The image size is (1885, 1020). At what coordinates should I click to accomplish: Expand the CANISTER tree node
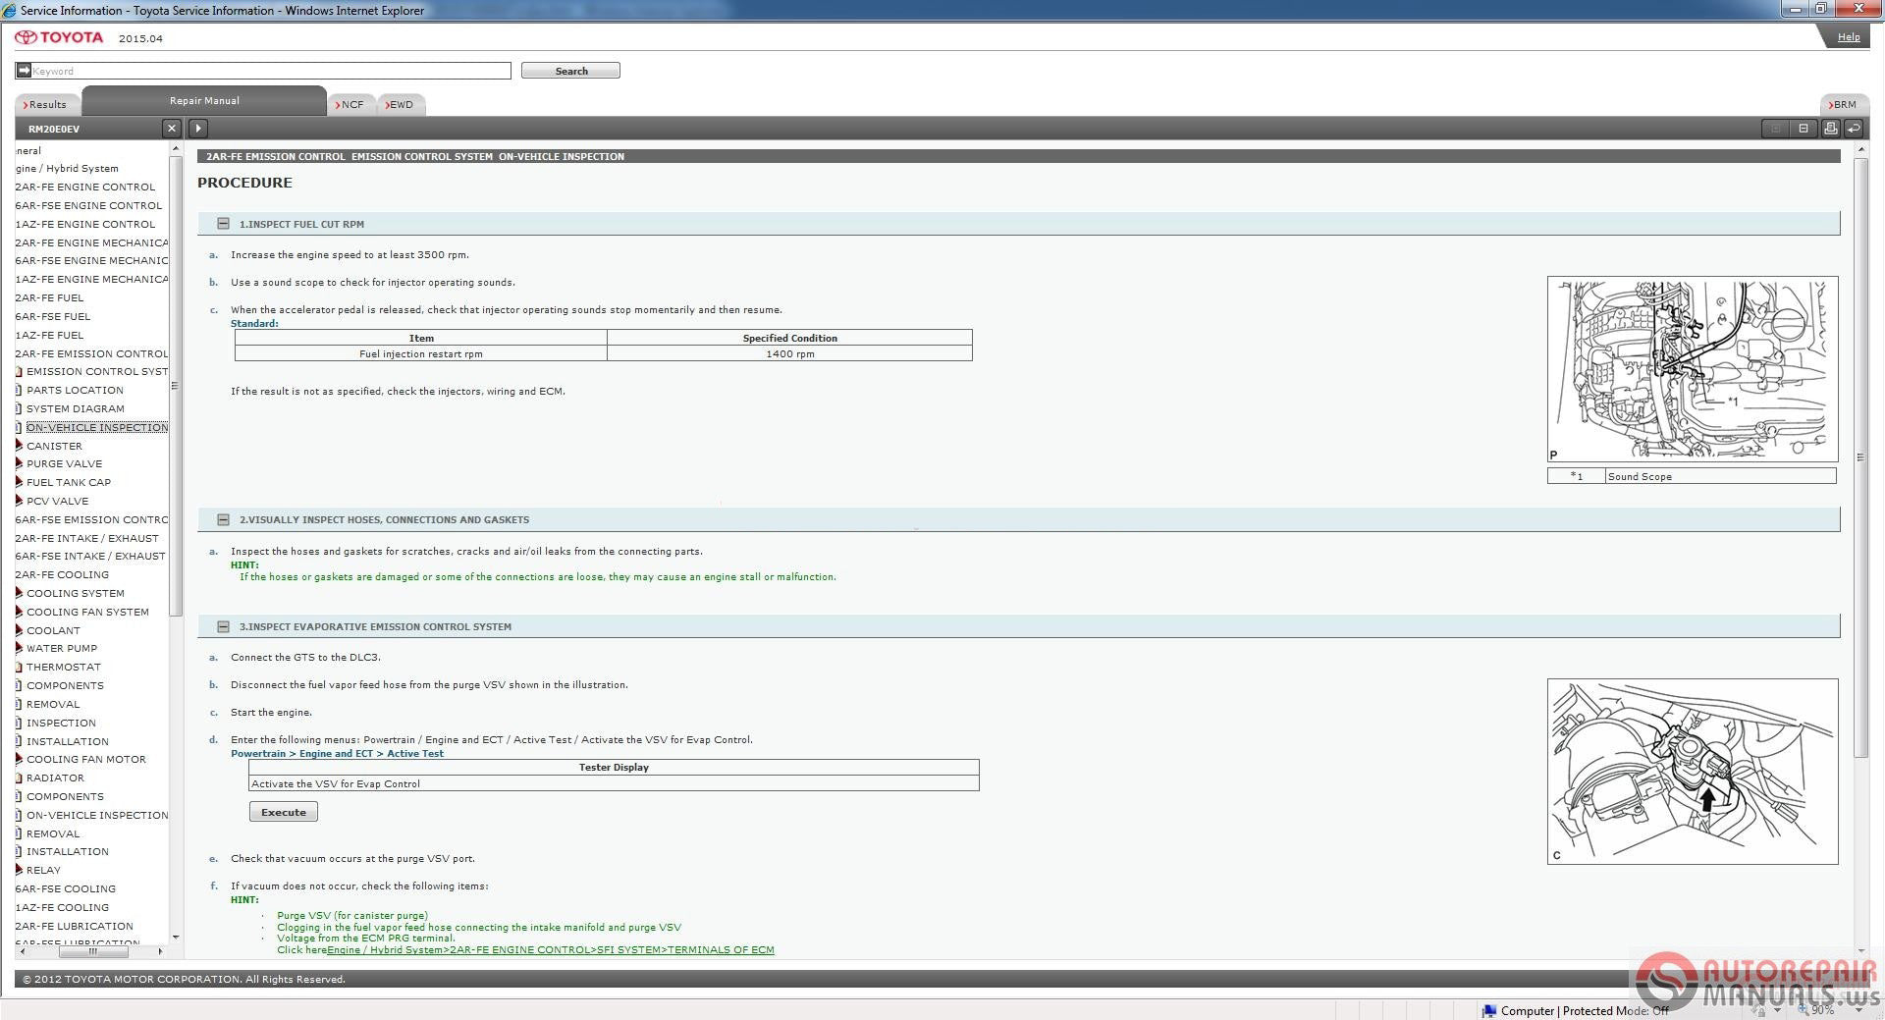click(19, 446)
